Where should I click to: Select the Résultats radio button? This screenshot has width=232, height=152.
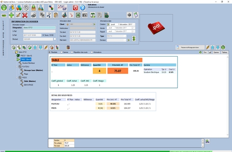click(50, 52)
